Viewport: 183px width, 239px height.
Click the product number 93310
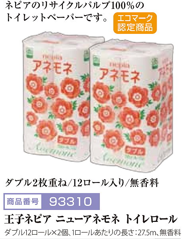tap(71, 201)
